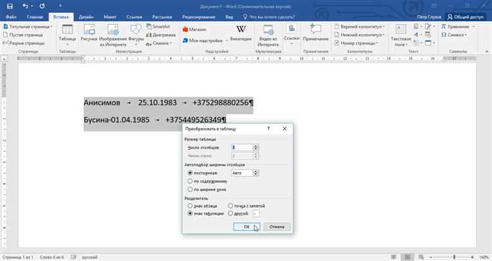
Task: Switch to the Рассылки tab
Action: click(162, 17)
